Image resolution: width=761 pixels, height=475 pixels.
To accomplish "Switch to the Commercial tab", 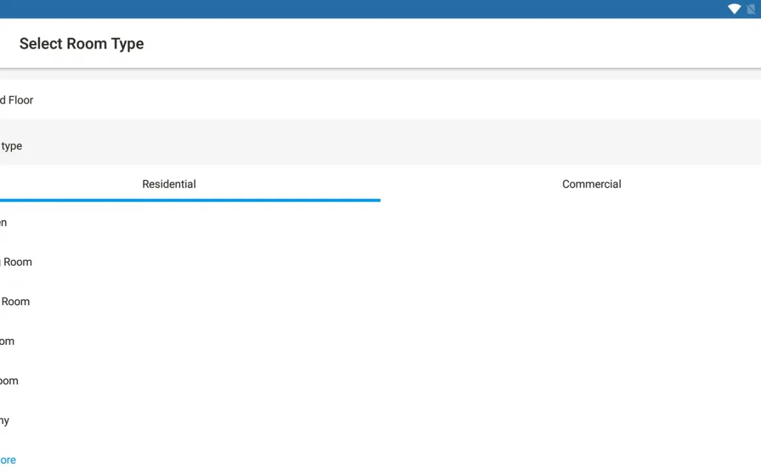I will click(x=591, y=184).
